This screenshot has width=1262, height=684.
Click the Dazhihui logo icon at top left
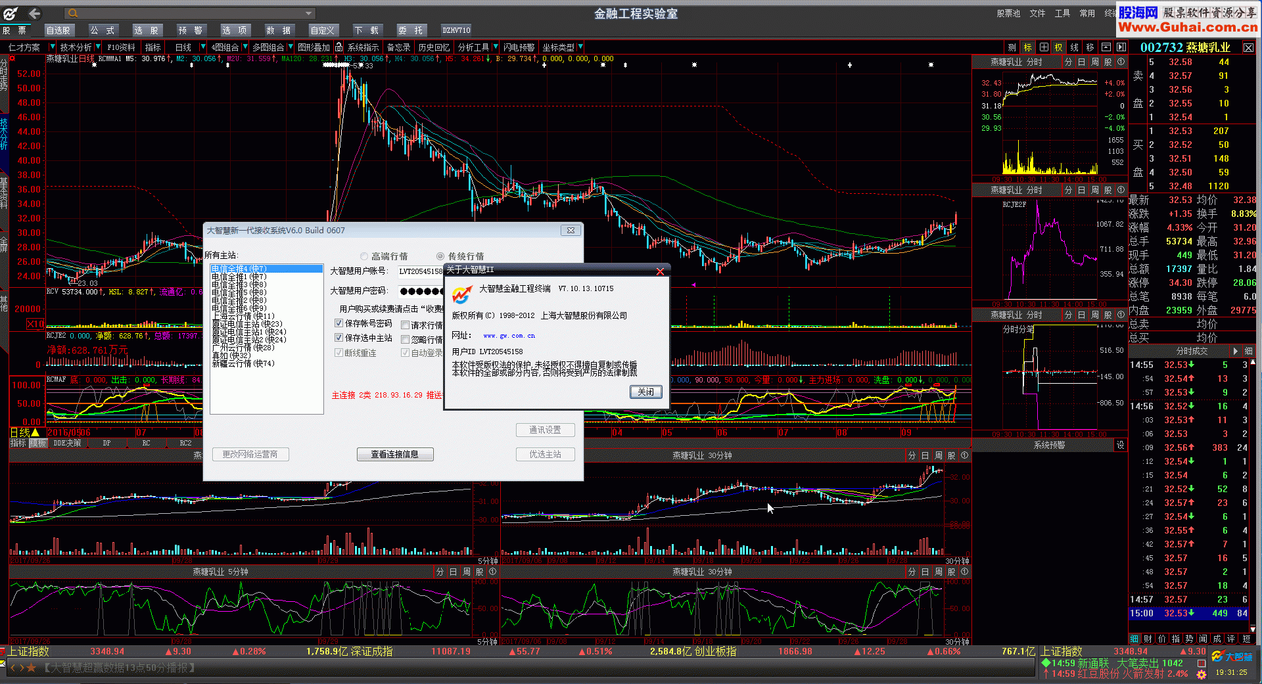[x=11, y=13]
